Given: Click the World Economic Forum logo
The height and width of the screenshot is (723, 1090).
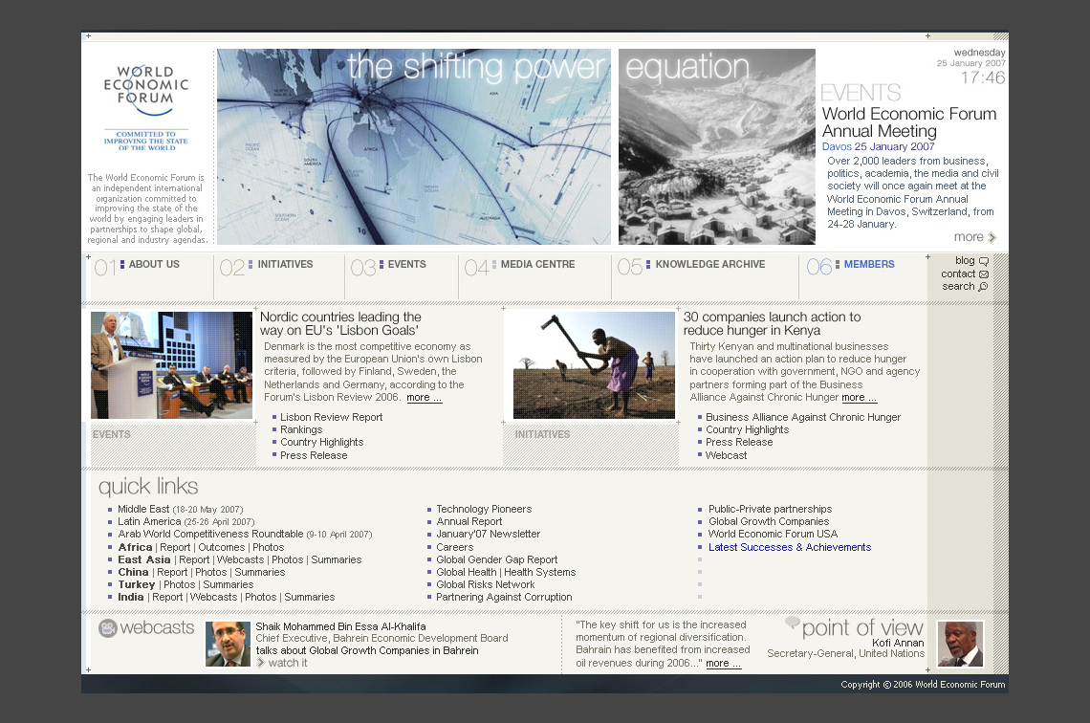Looking at the screenshot, I should 146,108.
